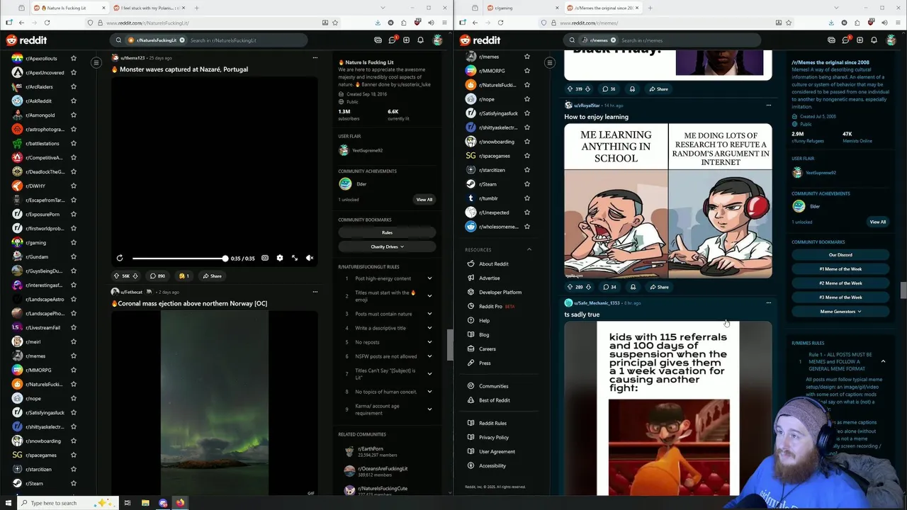
Task: Toggle favorite star for r/DIWHY
Action: click(73, 186)
